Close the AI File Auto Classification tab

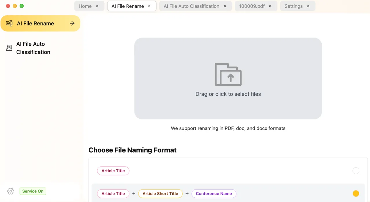tap(225, 6)
